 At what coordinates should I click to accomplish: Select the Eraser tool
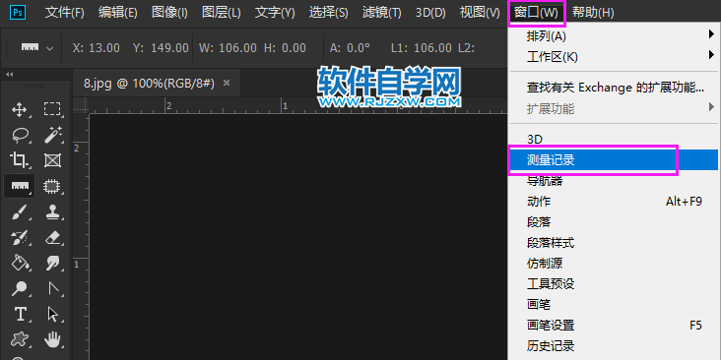pyautogui.click(x=52, y=237)
